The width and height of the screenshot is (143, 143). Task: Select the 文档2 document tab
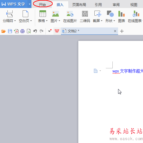tap(90, 31)
